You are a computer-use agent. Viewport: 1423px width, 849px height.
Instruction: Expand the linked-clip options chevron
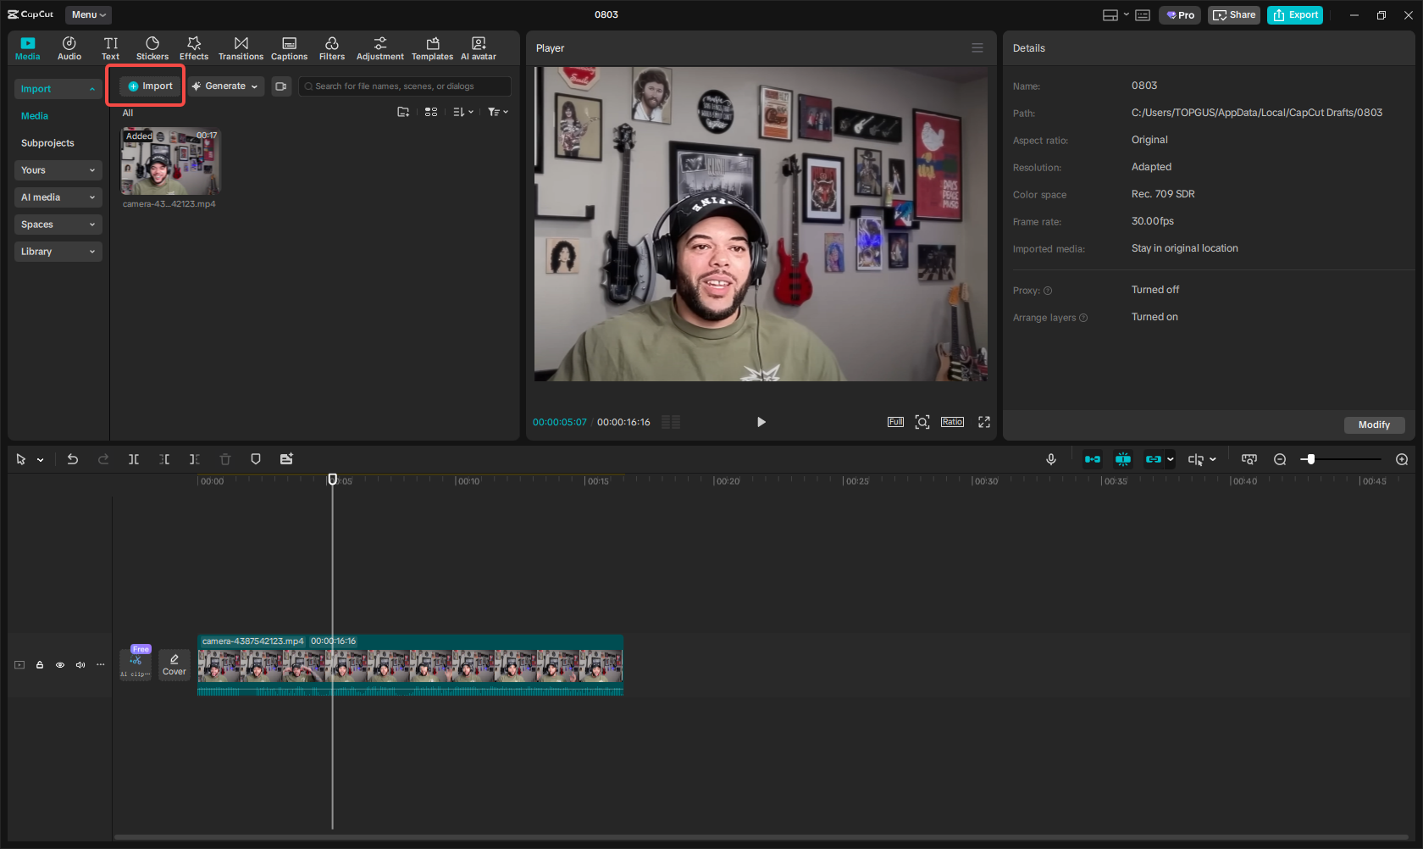tap(1171, 458)
